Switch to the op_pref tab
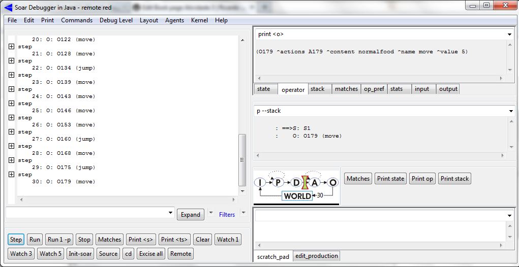The image size is (519, 267). click(x=373, y=89)
